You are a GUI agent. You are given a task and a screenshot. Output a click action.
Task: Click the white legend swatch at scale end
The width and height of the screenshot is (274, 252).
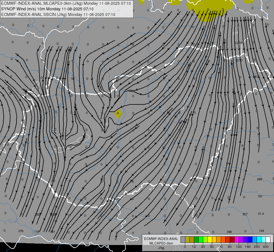(x=268, y=240)
